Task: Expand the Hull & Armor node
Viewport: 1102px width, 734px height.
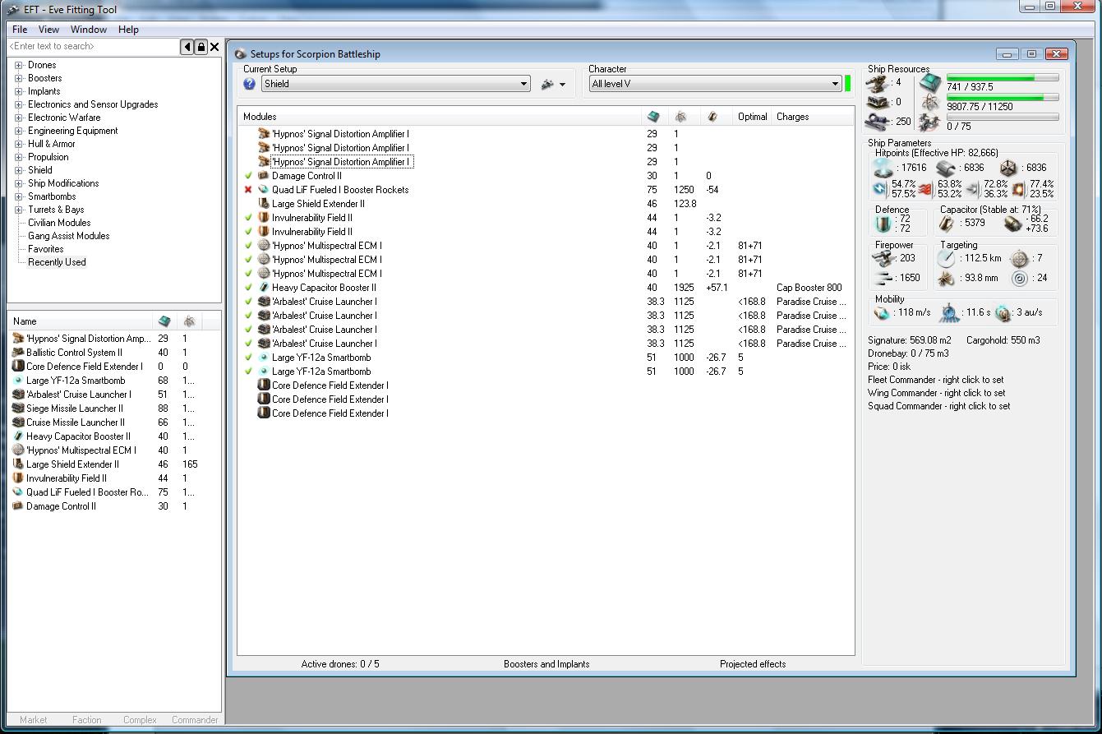Action: click(x=18, y=144)
